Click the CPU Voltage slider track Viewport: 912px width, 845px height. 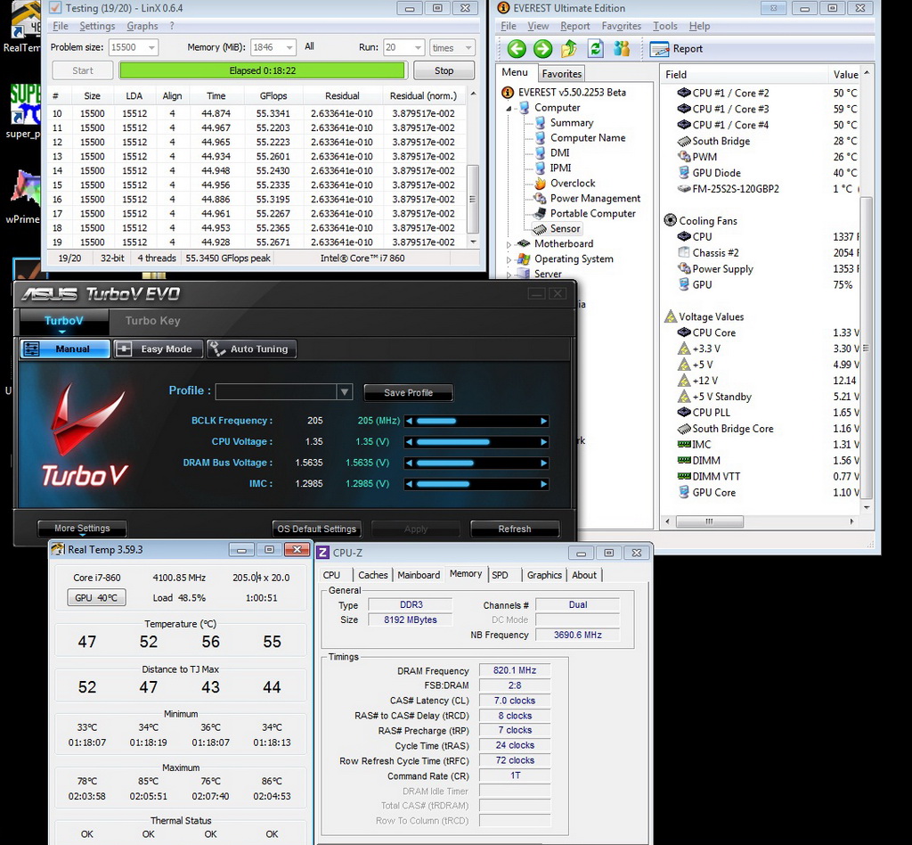pyautogui.click(x=476, y=442)
